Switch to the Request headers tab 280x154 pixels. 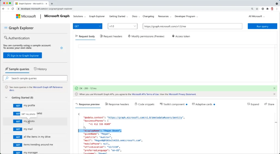pos(111,36)
